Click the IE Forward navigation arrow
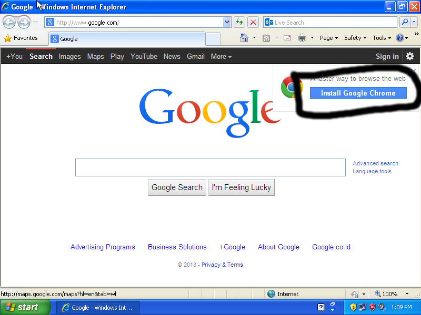This screenshot has height=315, width=421. (24, 22)
